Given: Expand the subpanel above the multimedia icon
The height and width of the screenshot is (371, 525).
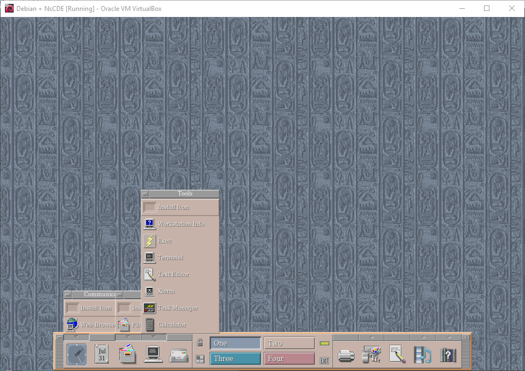Looking at the screenshot, I should (423, 337).
